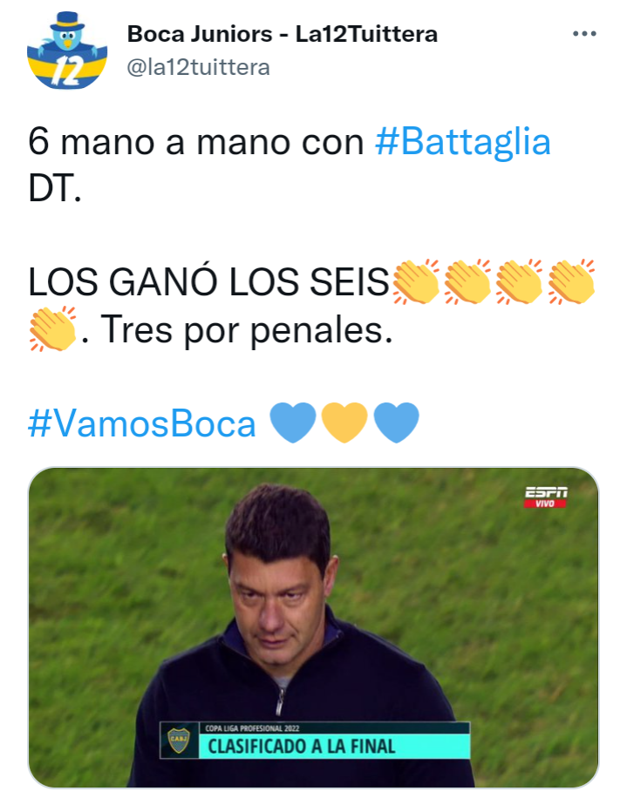The image size is (627, 798).
Task: Click the first blue heart after #VamosBoca
Action: [292, 423]
